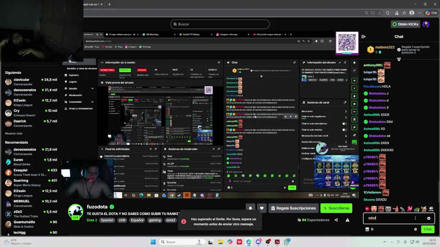Click Obtén KICKs button
440x247 pixels.
[x=406, y=24]
